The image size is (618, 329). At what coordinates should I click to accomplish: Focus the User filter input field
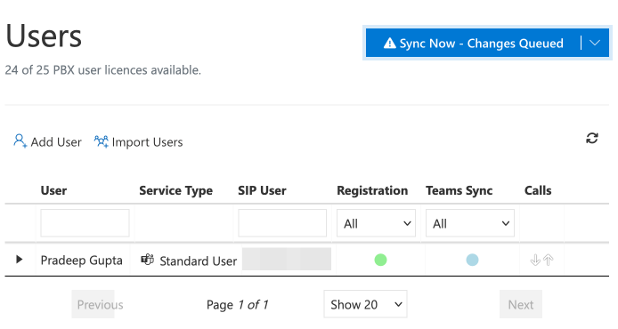pos(85,223)
